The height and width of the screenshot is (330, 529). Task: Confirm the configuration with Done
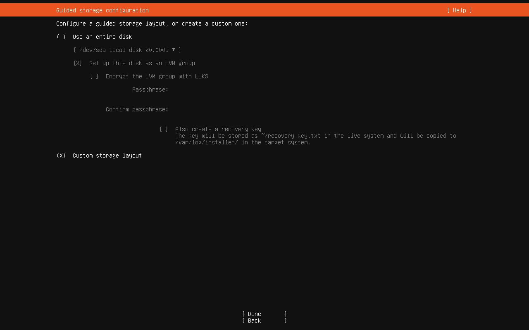pos(264,314)
